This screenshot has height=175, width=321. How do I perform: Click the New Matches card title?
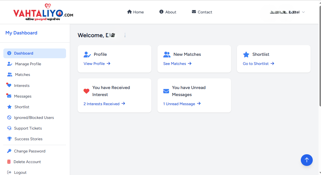[x=187, y=54]
